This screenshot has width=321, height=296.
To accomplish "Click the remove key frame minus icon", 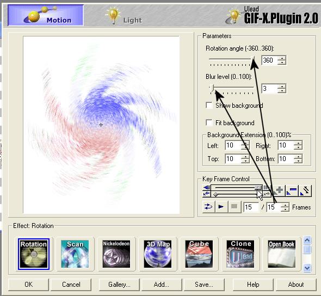I will tap(292, 190).
